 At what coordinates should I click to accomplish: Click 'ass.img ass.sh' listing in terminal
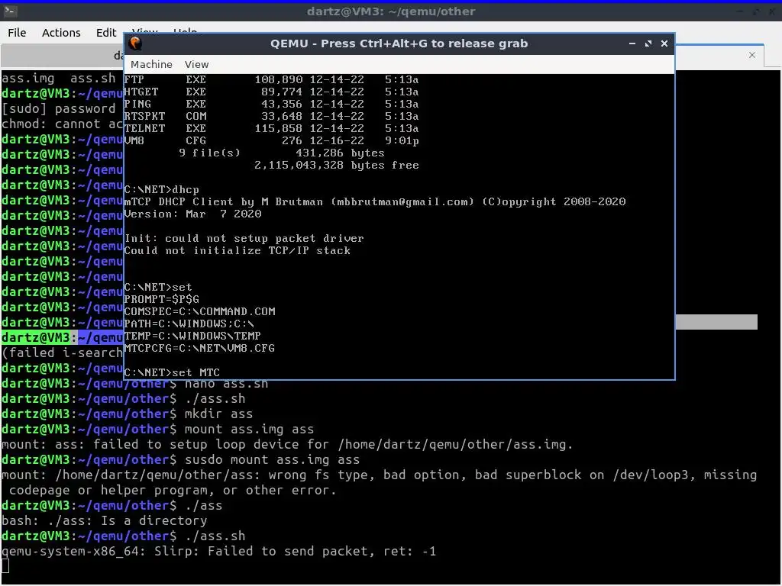click(x=59, y=79)
